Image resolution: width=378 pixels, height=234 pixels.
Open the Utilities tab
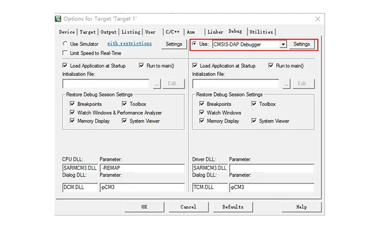(x=261, y=32)
